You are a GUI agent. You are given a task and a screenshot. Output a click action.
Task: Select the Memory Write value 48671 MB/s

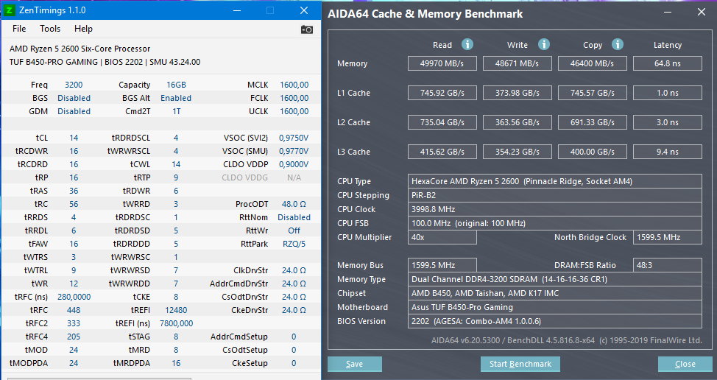[518, 63]
